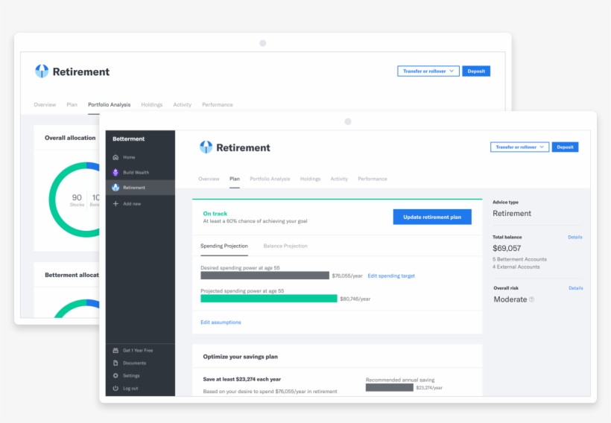Screen dimensions: 611x423
Task: Open Home via its house icon
Action: [115, 157]
